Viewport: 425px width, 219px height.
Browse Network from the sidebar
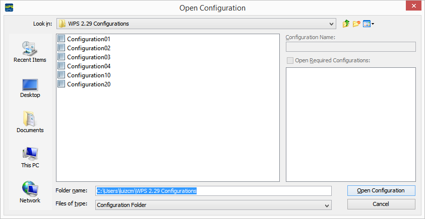(30, 192)
